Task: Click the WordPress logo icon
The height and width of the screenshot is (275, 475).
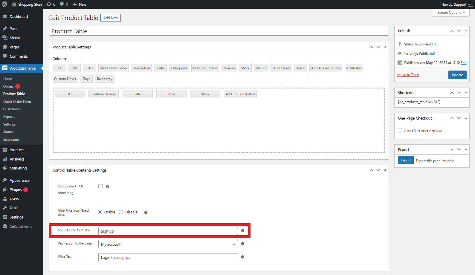Action: click(4, 4)
